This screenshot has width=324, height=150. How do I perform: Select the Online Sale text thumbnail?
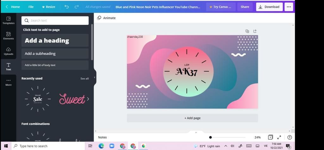point(38,99)
